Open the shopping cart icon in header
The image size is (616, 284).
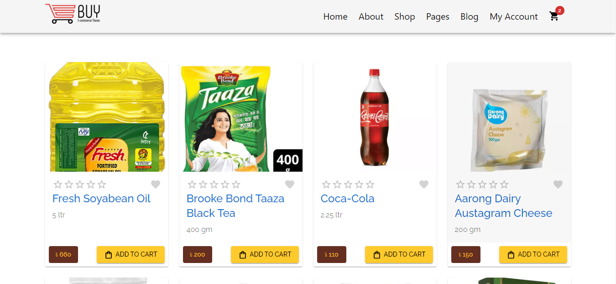click(554, 16)
